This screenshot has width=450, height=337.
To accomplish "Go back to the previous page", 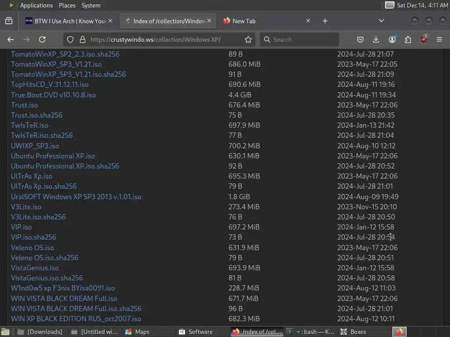I will click(11, 39).
